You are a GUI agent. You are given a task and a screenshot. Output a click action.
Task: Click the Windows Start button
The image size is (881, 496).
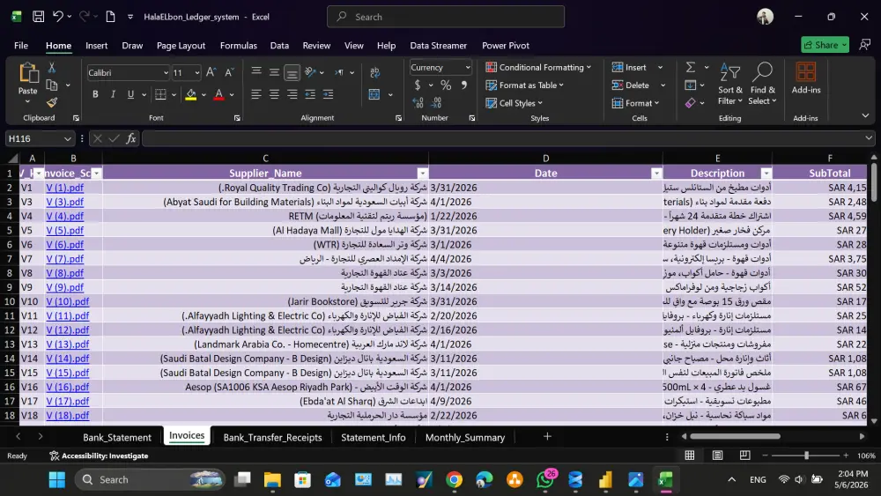(x=56, y=480)
